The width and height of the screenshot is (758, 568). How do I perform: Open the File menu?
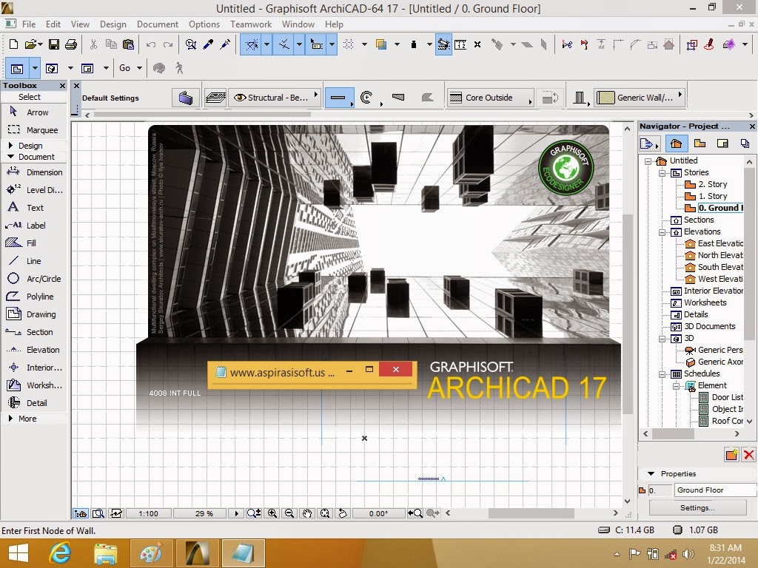pyautogui.click(x=29, y=24)
